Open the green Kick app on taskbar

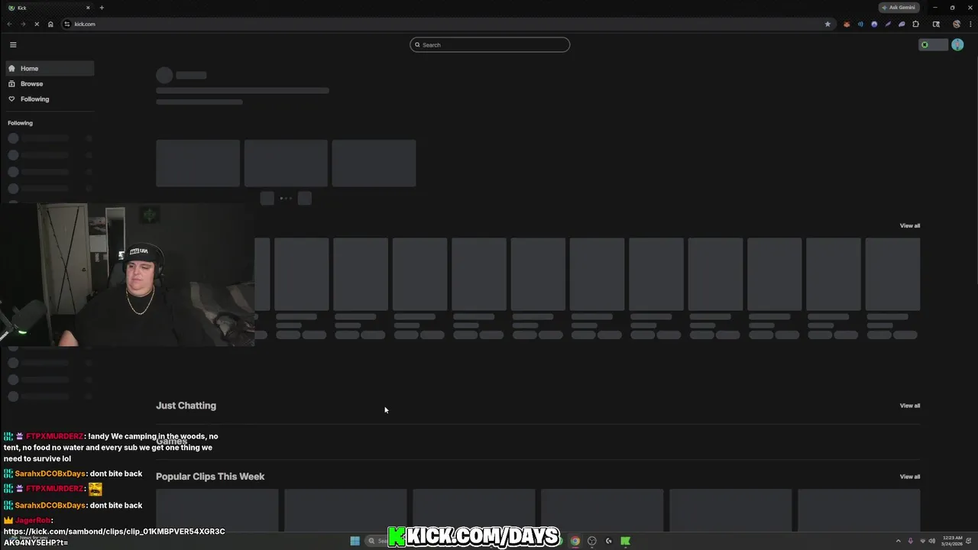coord(625,541)
